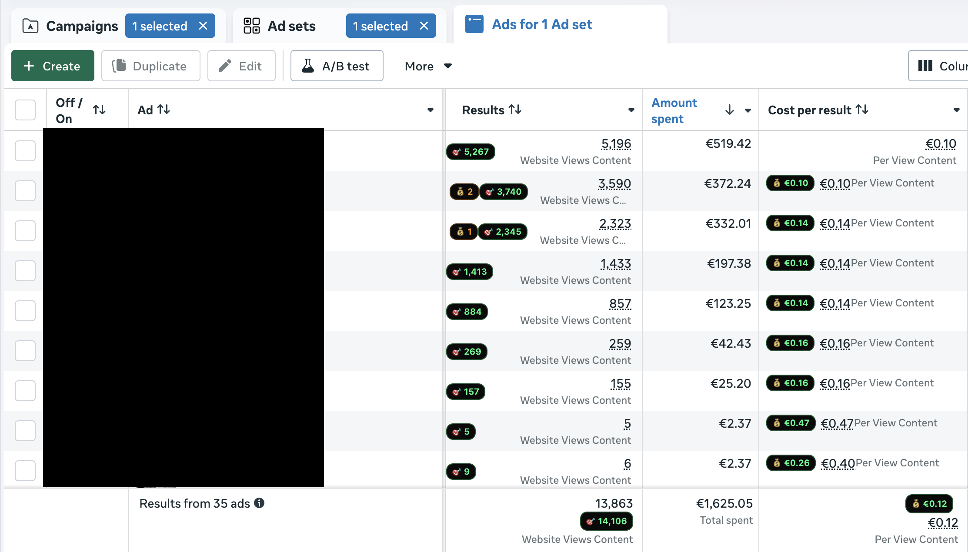Open the Ad sets tab
Screen dimensions: 968x552
tap(291, 26)
